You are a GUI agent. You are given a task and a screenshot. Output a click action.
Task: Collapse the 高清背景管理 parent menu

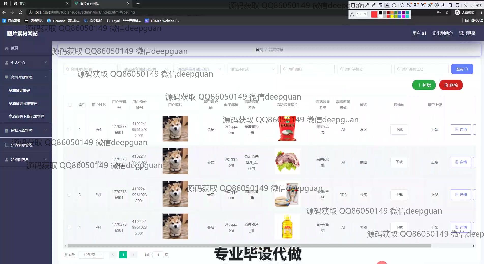point(26,77)
